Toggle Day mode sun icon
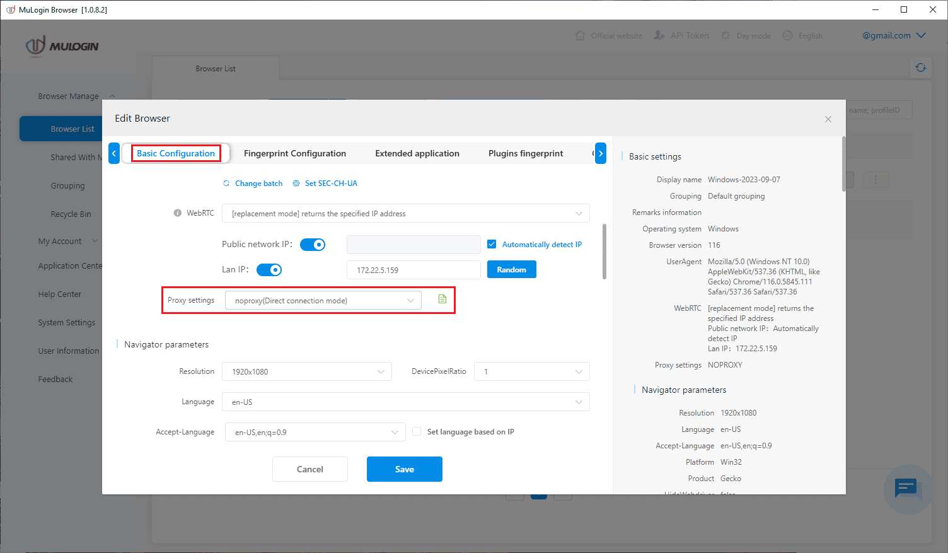 [725, 35]
